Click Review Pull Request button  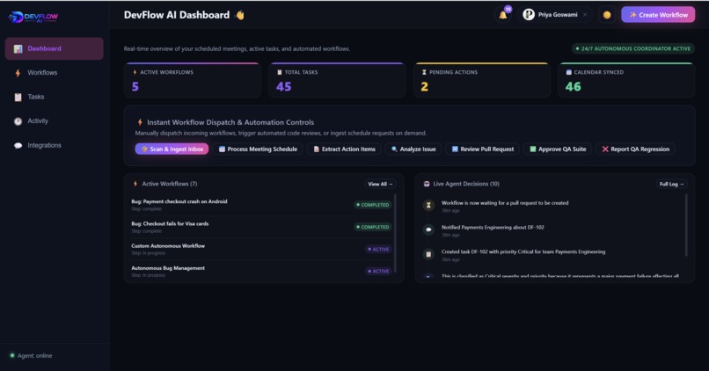(x=482, y=149)
